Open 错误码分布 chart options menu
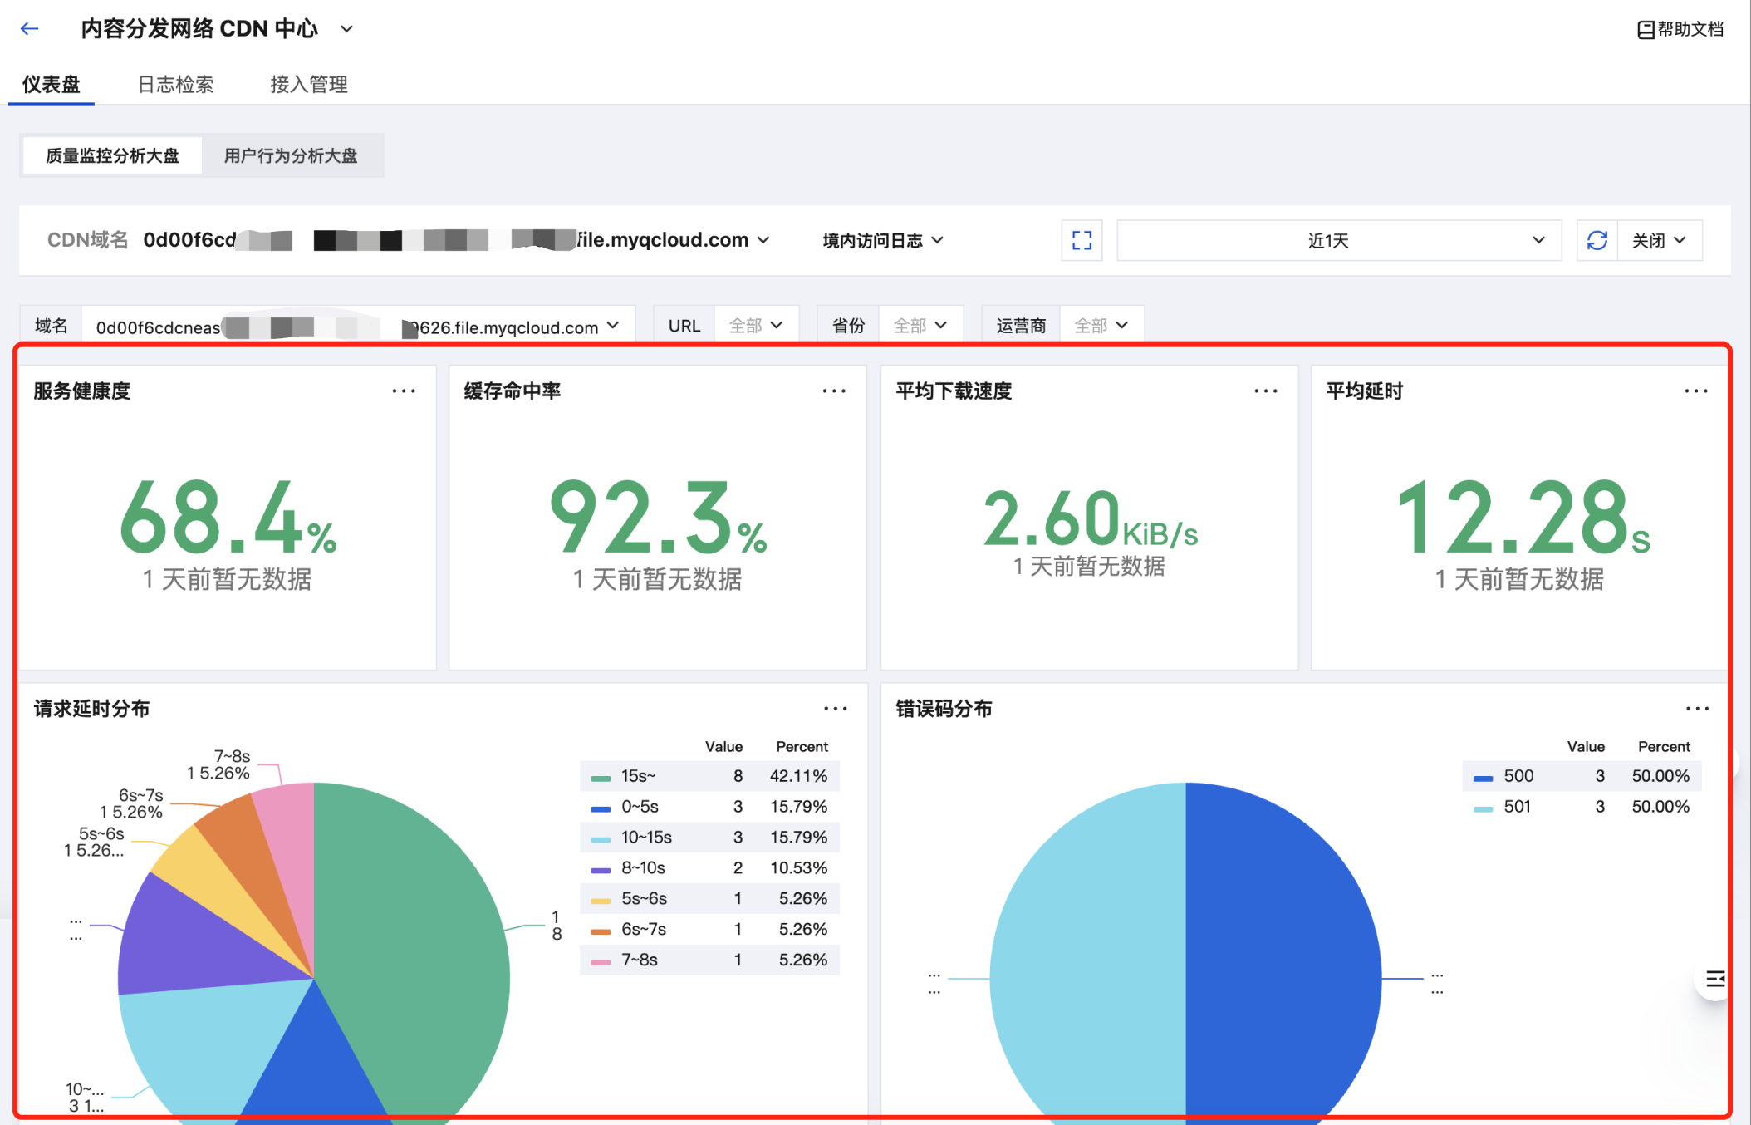1751x1125 pixels. pyautogui.click(x=1697, y=709)
